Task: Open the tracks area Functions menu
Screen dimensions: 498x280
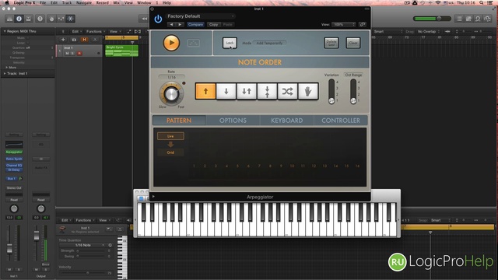Action: point(95,31)
